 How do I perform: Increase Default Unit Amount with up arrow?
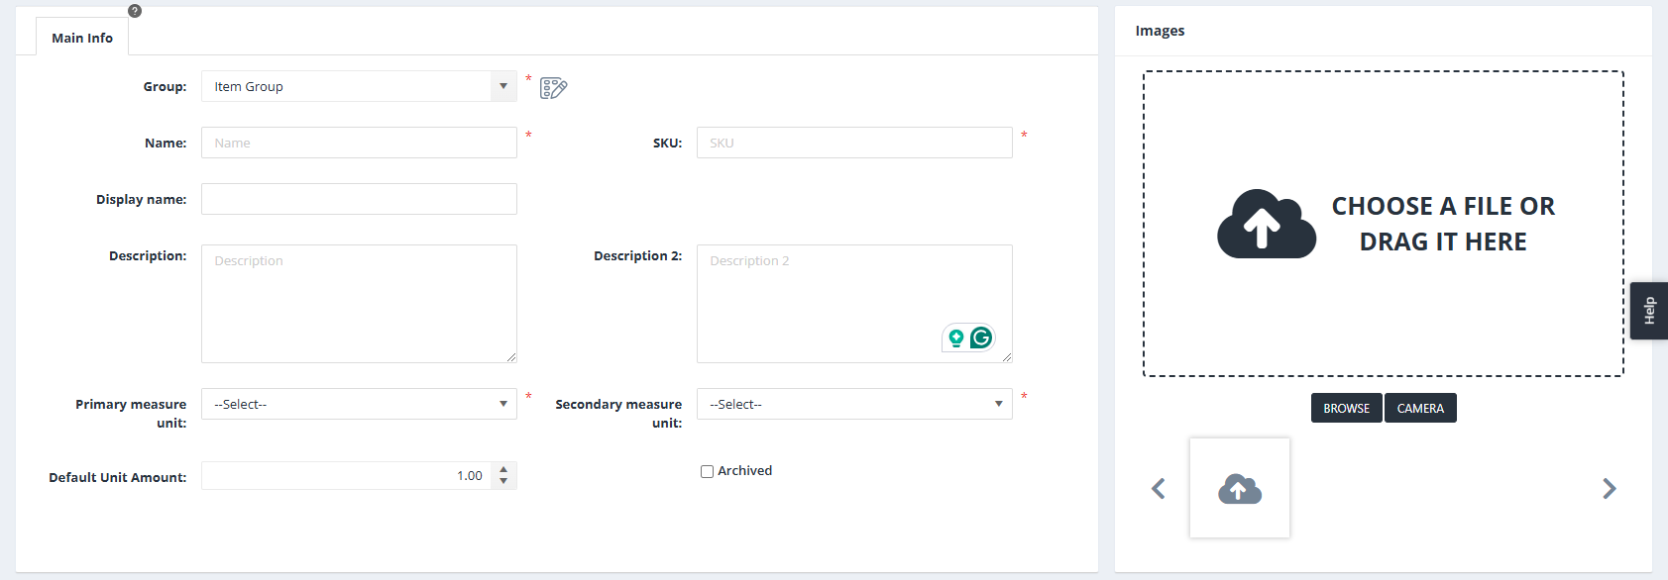503,469
